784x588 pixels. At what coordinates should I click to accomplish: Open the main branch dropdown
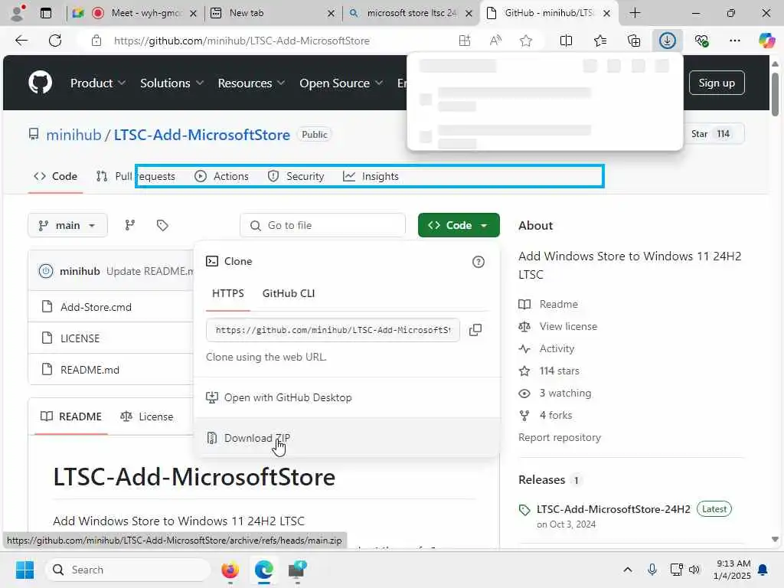(67, 226)
